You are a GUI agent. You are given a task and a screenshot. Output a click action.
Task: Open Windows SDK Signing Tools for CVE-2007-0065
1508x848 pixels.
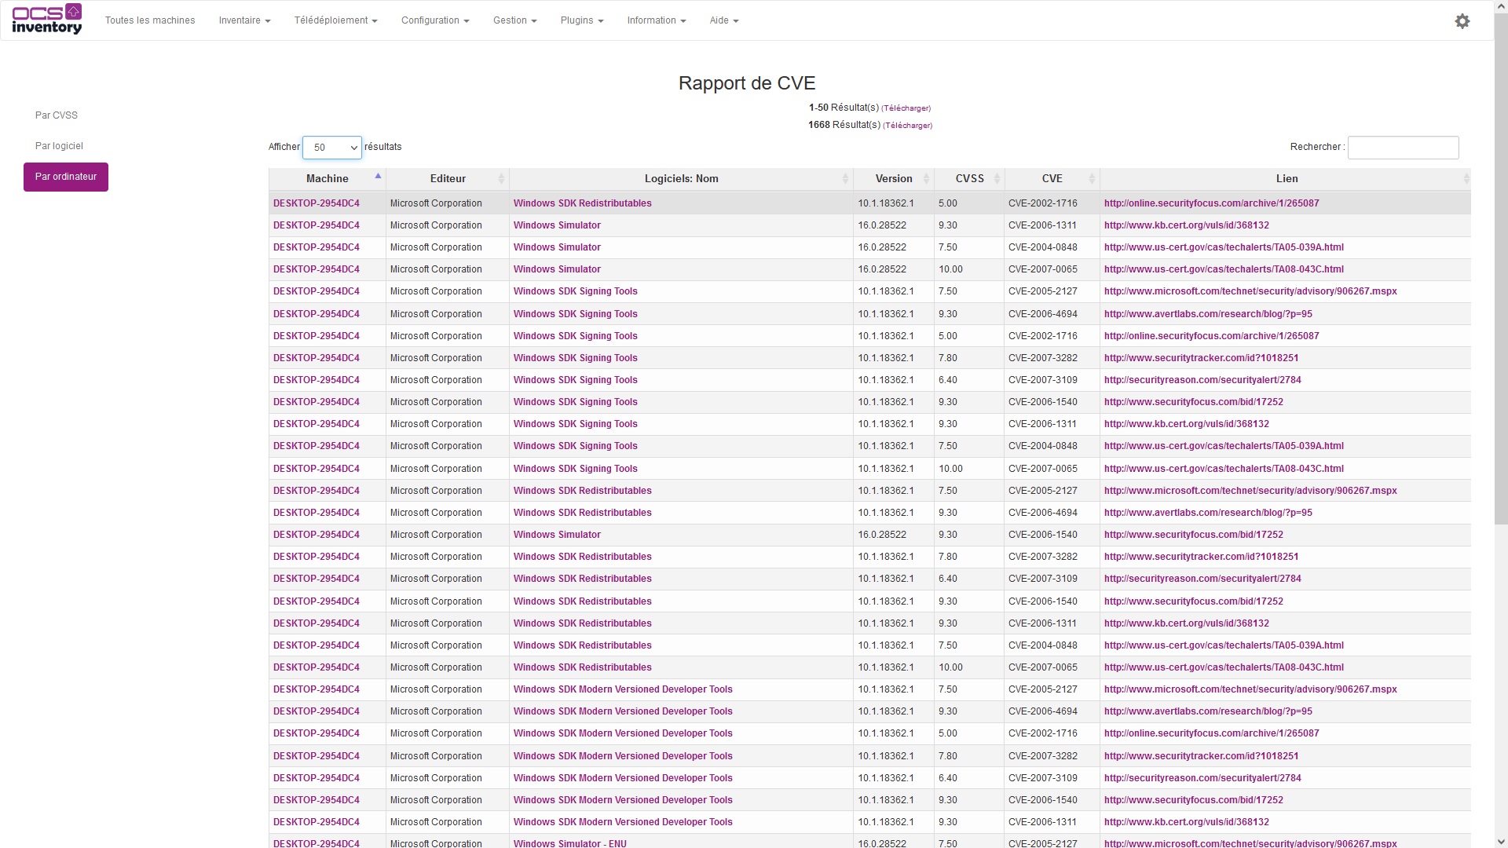(x=576, y=469)
